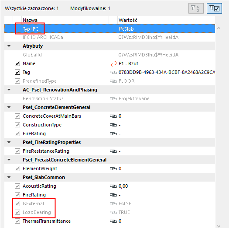Click the 0,00 AcousticRating value
The width and height of the screenshot is (229, 228).
[123, 186]
